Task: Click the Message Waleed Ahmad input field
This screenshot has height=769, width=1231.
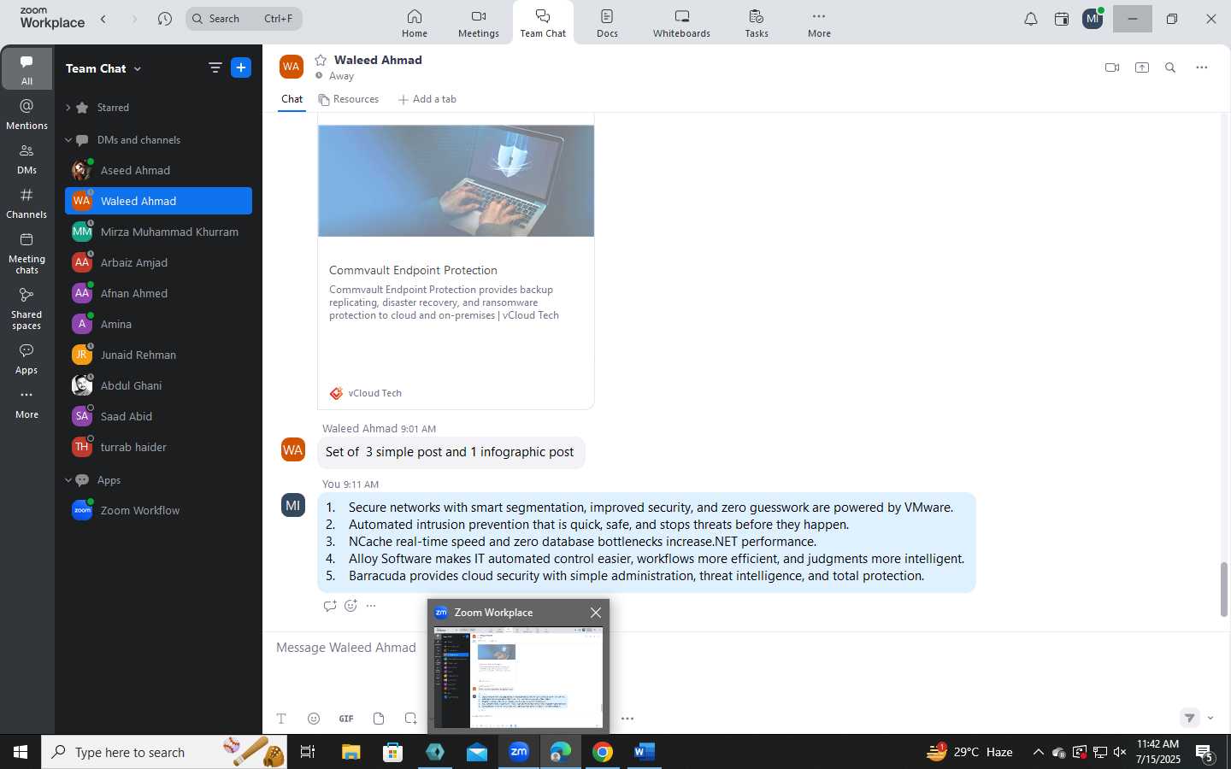Action: click(346, 648)
